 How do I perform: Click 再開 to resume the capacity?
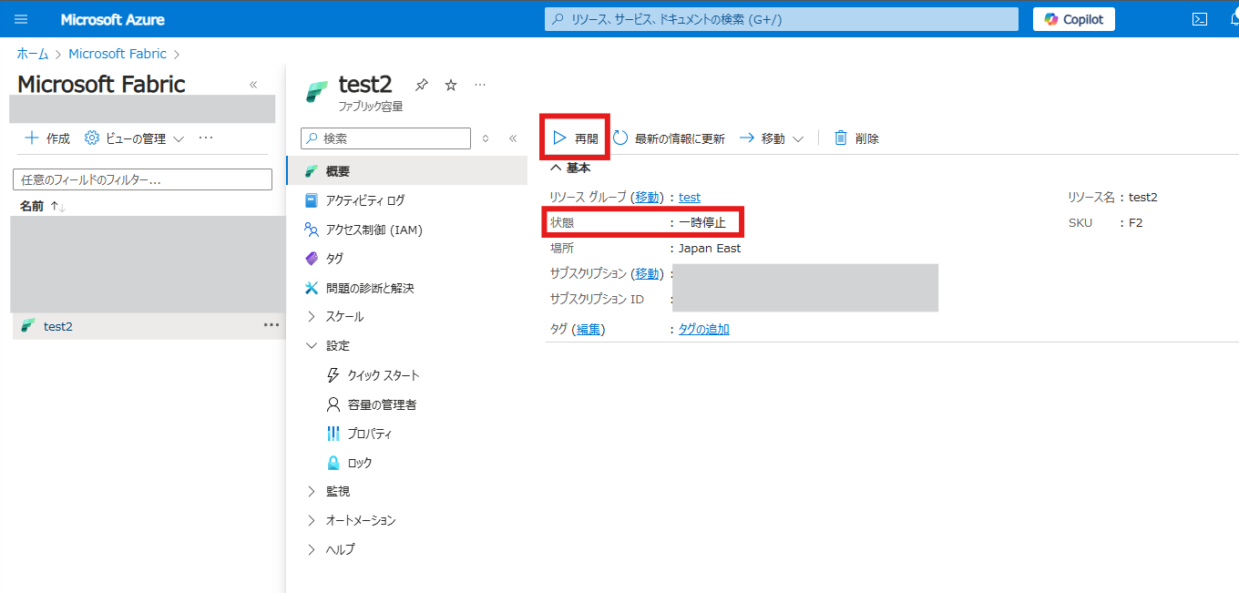pos(576,138)
